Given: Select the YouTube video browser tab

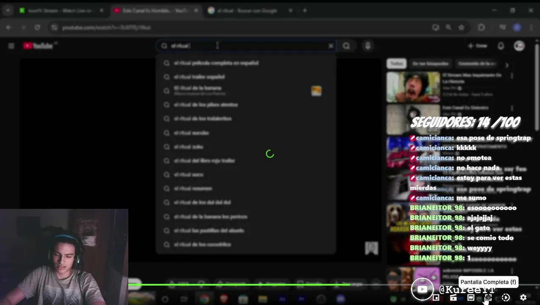Looking at the screenshot, I should pos(156,11).
